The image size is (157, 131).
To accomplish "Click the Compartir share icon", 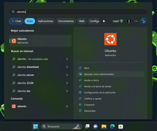I will coord(80,105).
